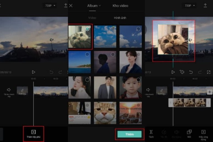
Task: Open Hiệu ứng động animation effects
Action: click(x=203, y=135)
